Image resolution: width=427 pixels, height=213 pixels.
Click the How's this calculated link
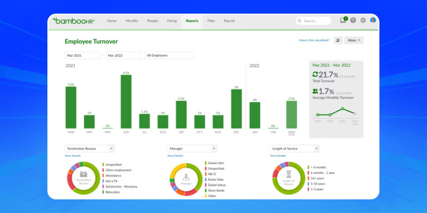tap(314, 40)
